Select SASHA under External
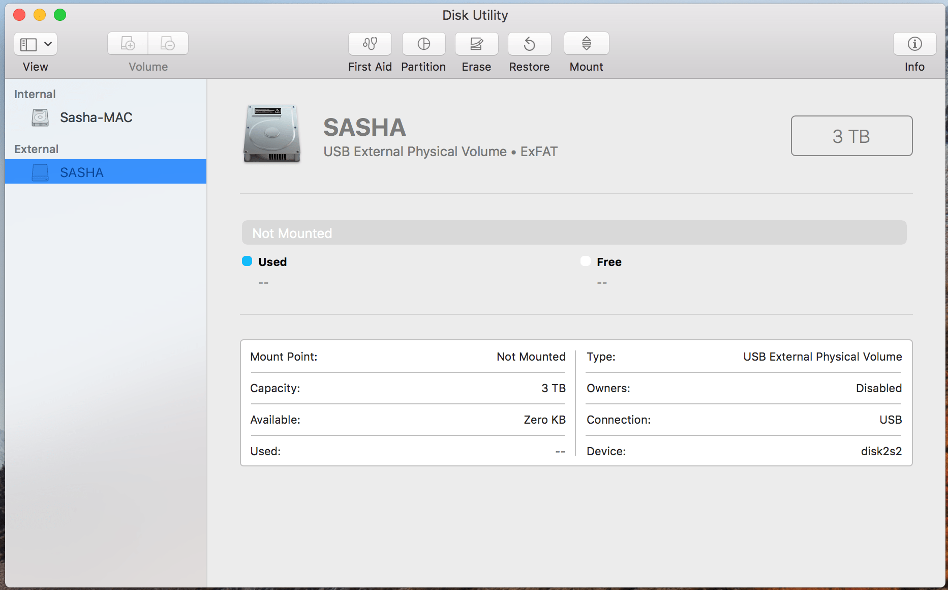 (x=82, y=172)
